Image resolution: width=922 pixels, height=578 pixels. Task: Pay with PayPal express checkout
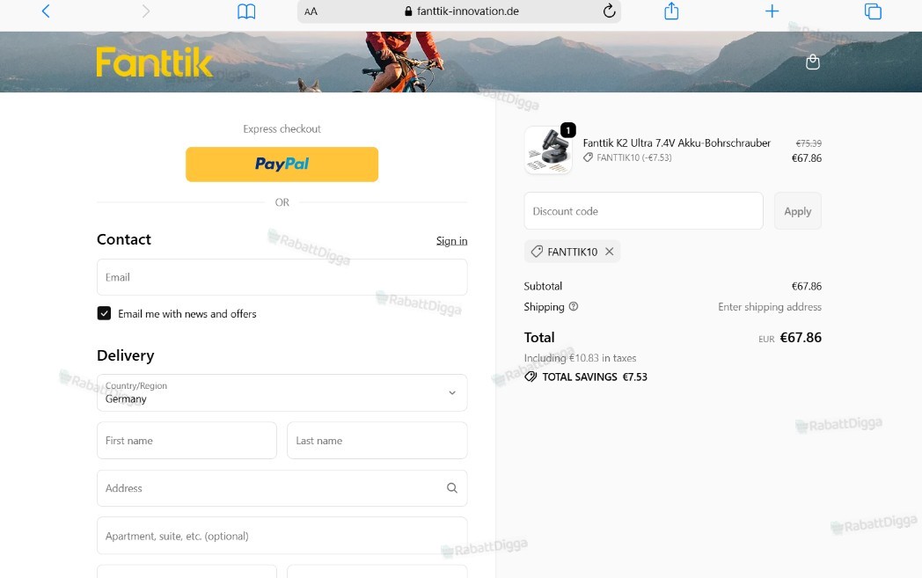pos(282,164)
